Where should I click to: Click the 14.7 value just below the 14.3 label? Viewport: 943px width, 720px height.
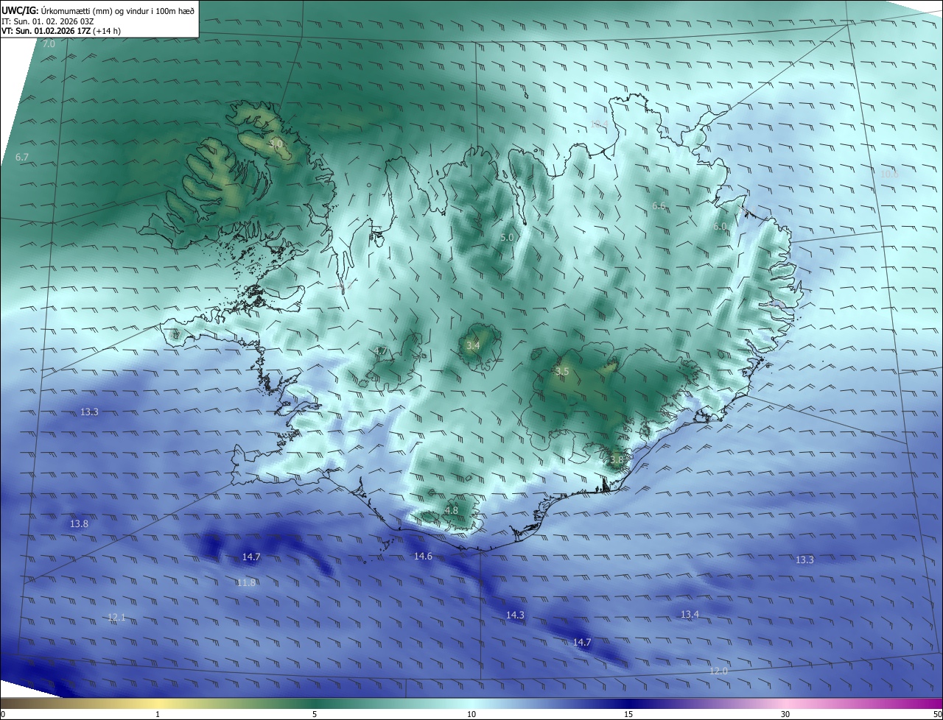pyautogui.click(x=582, y=643)
